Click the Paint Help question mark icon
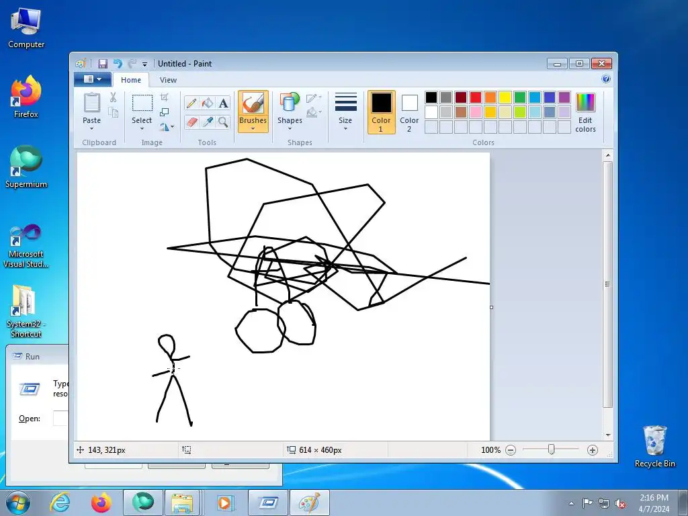This screenshot has width=688, height=516. (606, 79)
